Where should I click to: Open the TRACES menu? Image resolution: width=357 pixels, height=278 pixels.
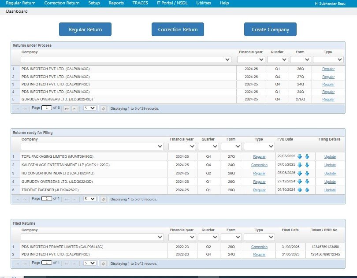(140, 3)
